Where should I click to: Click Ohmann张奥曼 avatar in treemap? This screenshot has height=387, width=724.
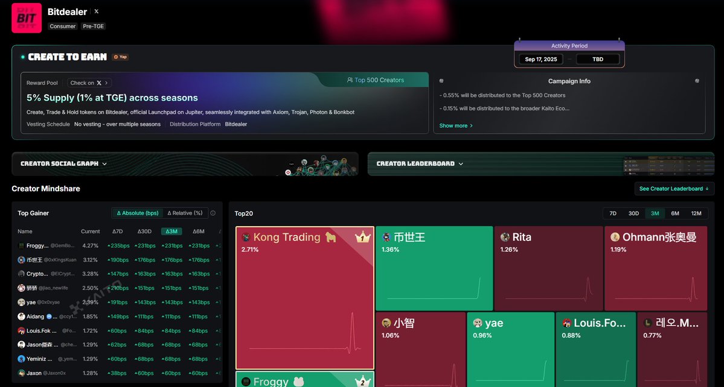[615, 238]
